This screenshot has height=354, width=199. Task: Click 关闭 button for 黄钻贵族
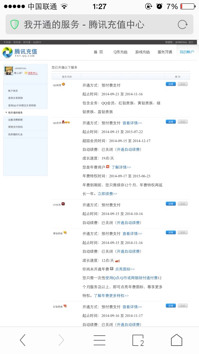click(x=183, y=232)
